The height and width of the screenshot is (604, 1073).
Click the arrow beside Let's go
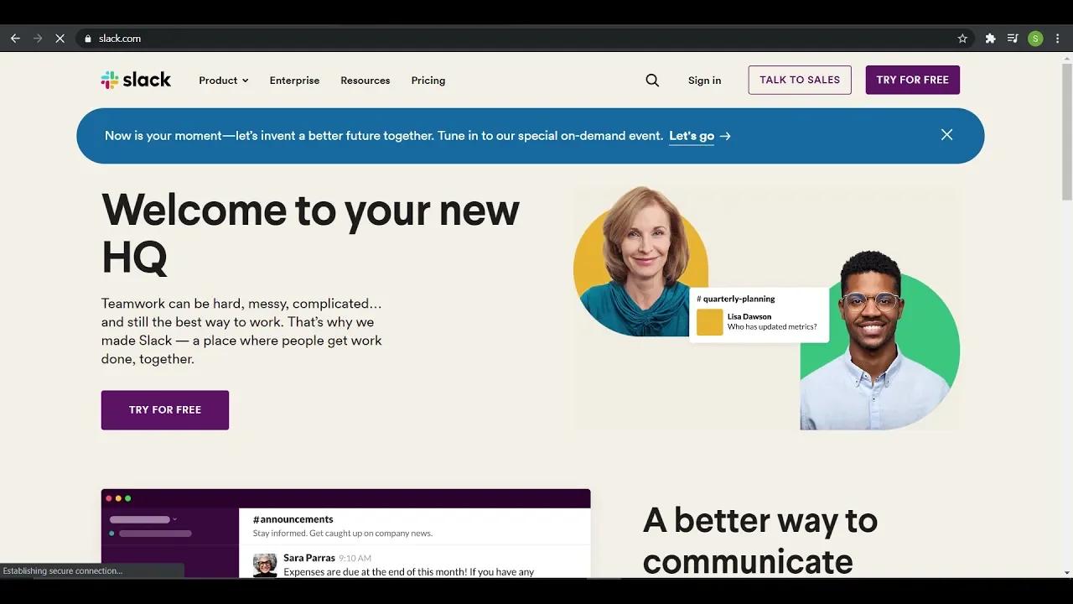(725, 136)
